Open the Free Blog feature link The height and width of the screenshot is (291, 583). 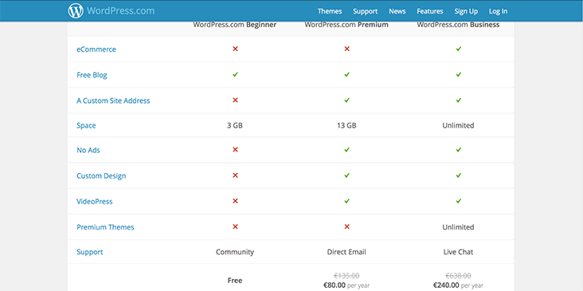(92, 75)
